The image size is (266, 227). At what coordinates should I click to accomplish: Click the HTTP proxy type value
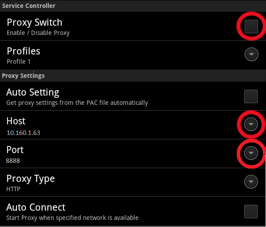tap(13, 189)
